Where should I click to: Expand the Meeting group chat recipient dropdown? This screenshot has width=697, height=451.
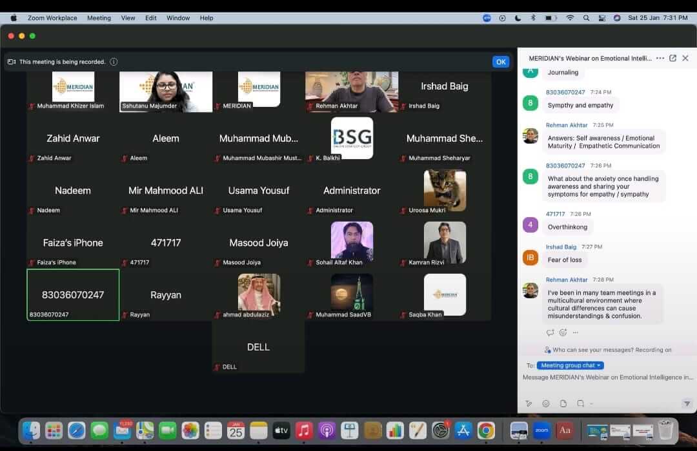click(571, 365)
